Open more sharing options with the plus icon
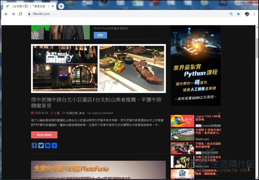The image size is (259, 180). click(54, 145)
